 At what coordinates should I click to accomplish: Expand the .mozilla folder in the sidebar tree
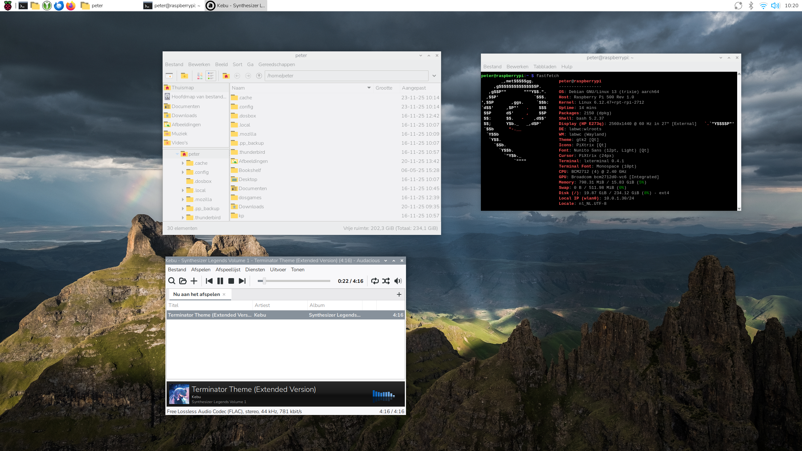click(183, 199)
